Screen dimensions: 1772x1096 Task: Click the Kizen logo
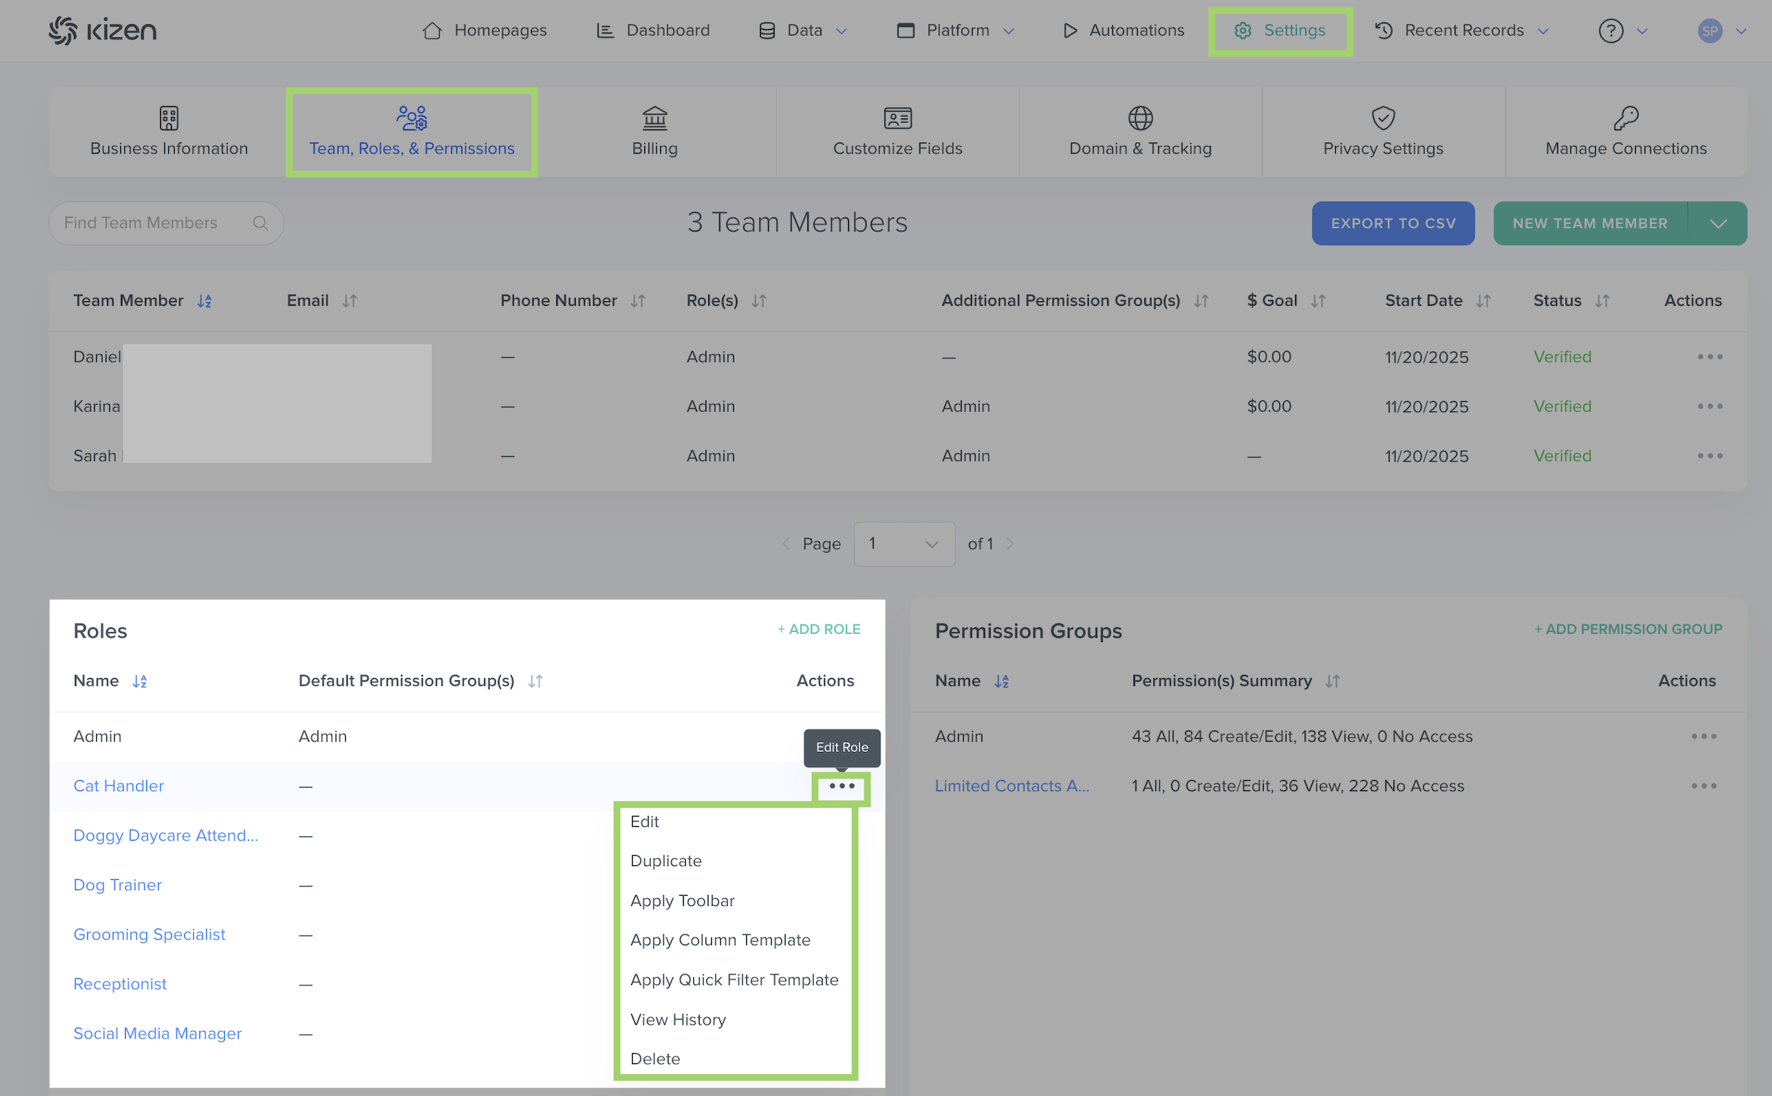pyautogui.click(x=103, y=31)
